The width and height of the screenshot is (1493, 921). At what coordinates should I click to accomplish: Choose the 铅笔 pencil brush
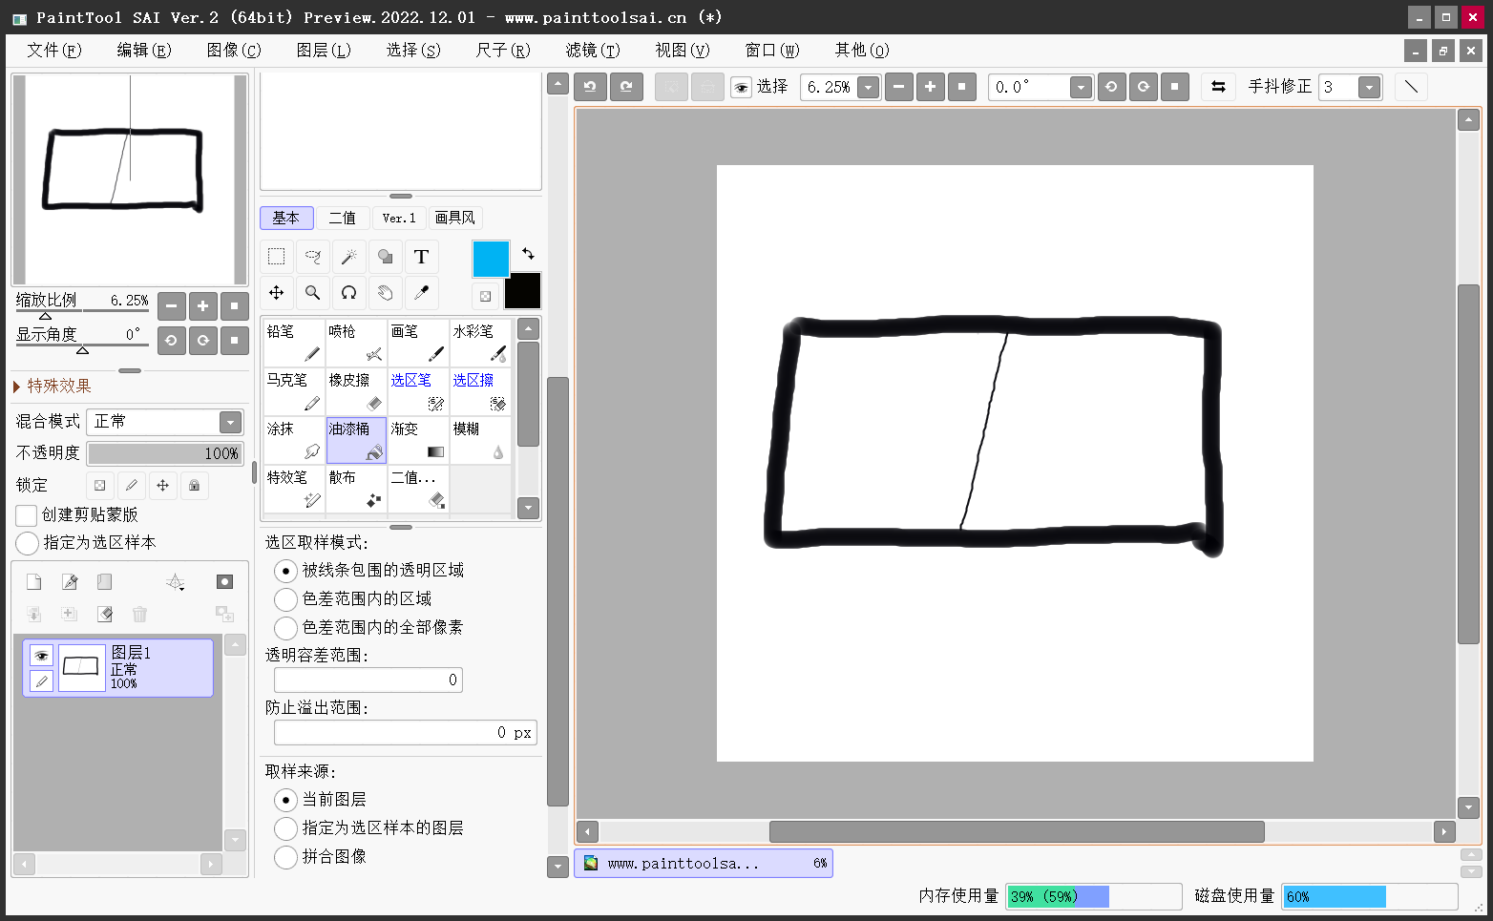[x=294, y=344]
